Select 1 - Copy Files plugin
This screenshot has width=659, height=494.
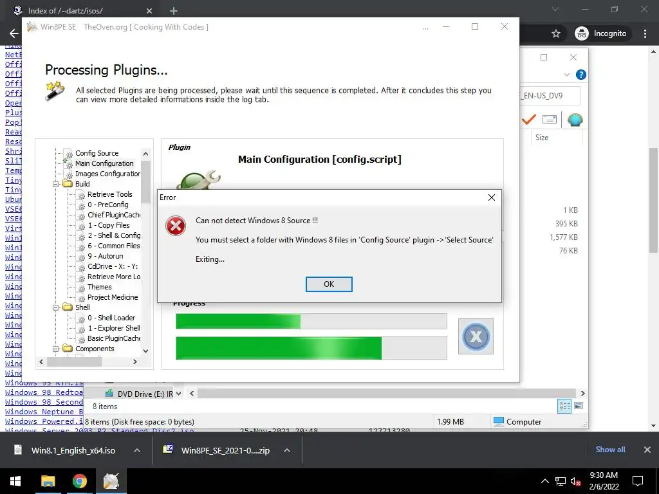tap(108, 225)
